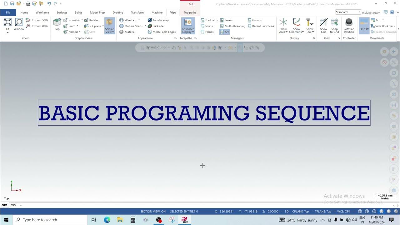
Task: Toggle Solids manager
Action: [207, 26]
